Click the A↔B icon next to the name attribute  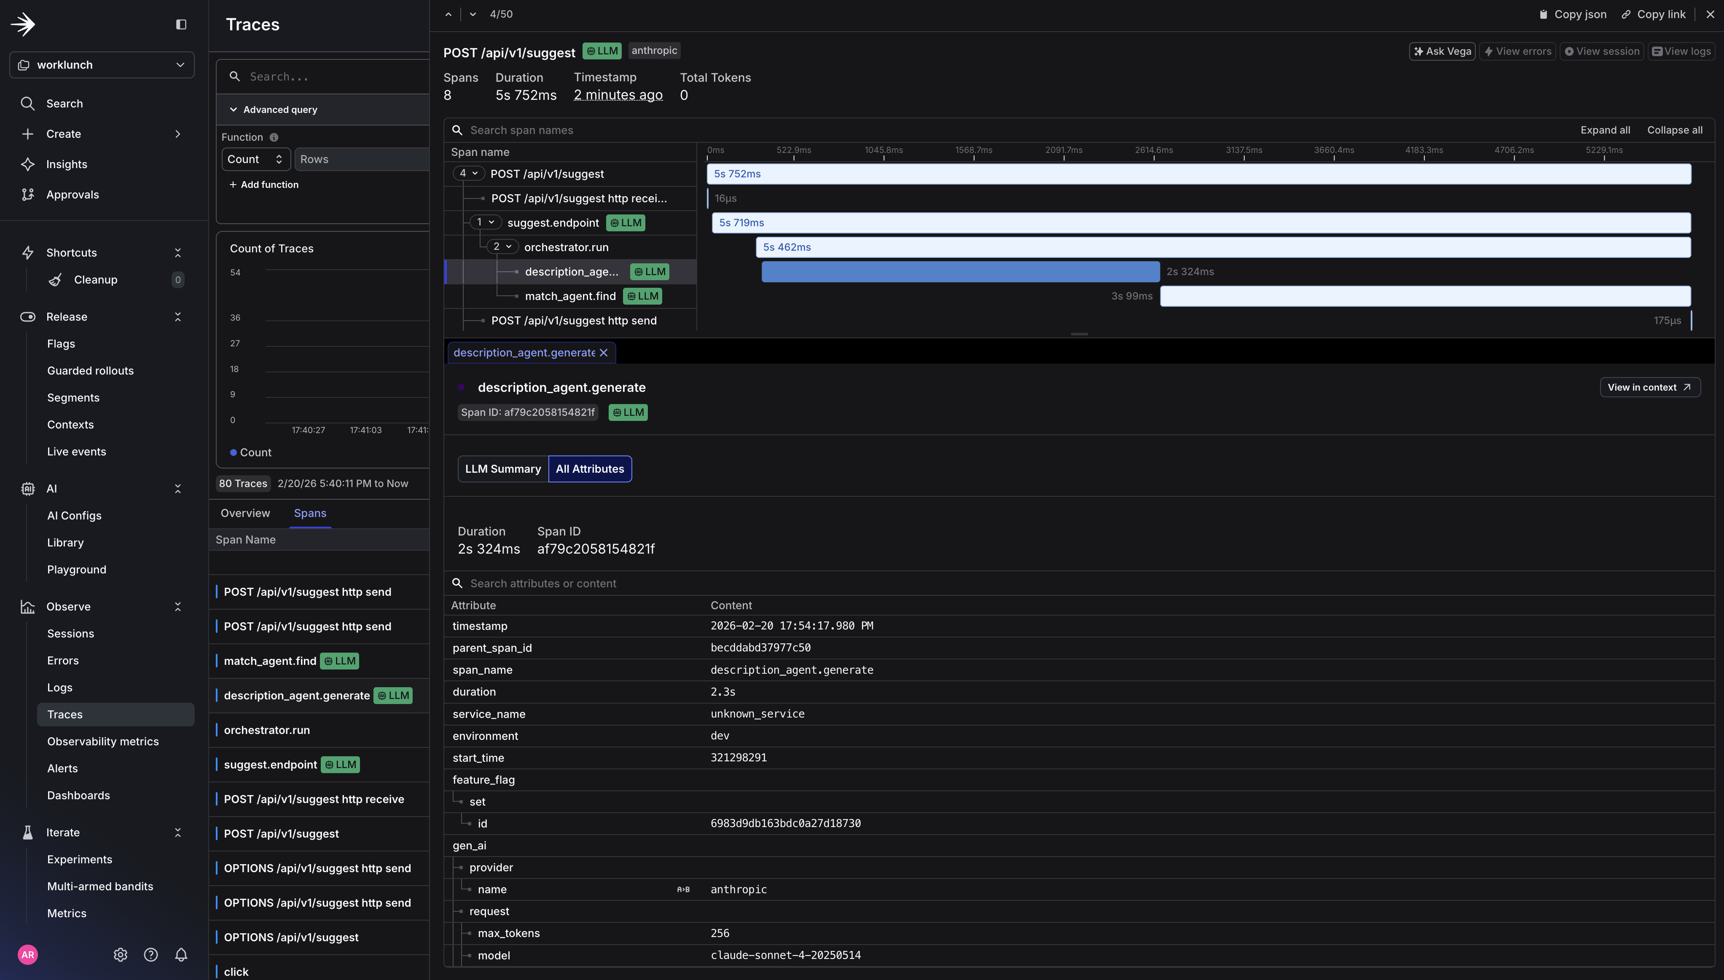[683, 889]
